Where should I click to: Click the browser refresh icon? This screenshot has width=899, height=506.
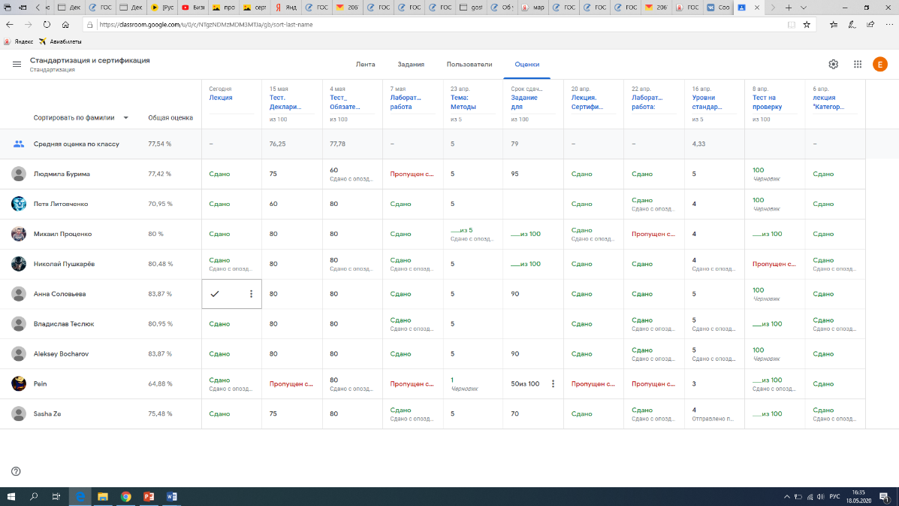pyautogui.click(x=47, y=24)
